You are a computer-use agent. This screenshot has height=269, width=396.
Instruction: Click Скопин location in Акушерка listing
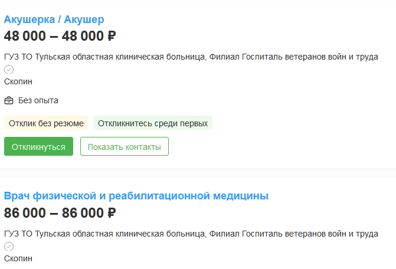(18, 81)
